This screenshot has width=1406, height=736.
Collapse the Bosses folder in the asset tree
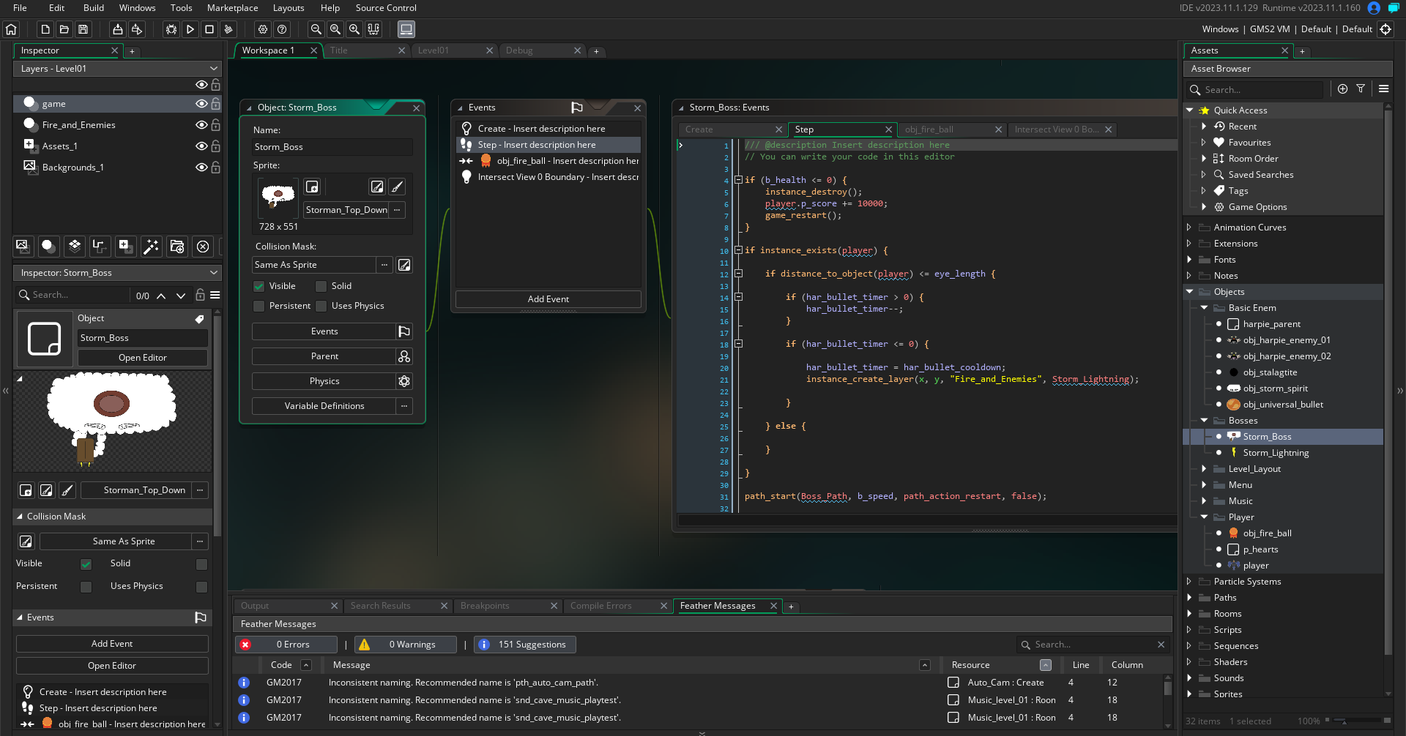pyautogui.click(x=1204, y=421)
